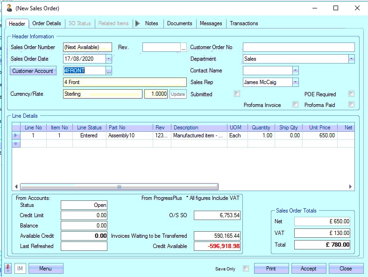The image size is (368, 277).
Task: Click the tab overflow arrow before Notes
Action: click(x=137, y=23)
